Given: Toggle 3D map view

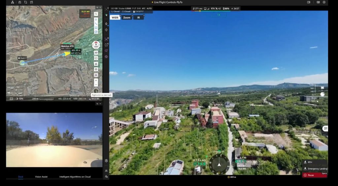Looking at the screenshot, I should pos(96,53).
